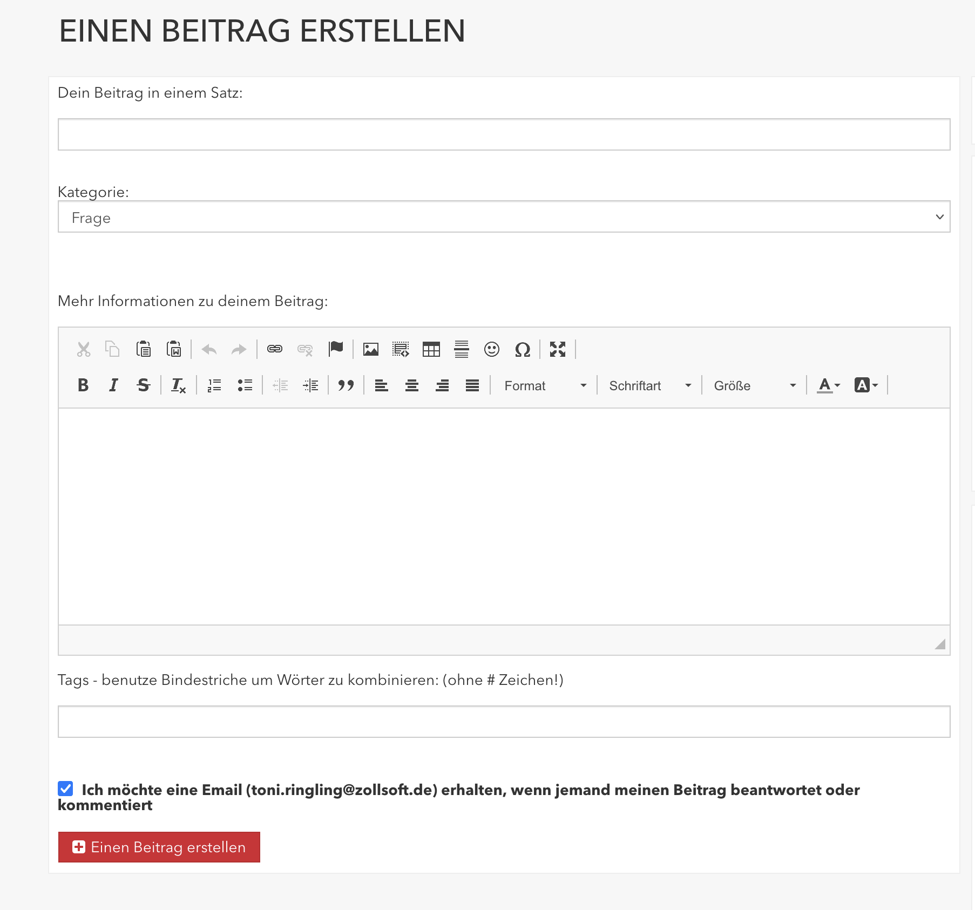Insert a block quote
This screenshot has width=975, height=910.
click(346, 385)
